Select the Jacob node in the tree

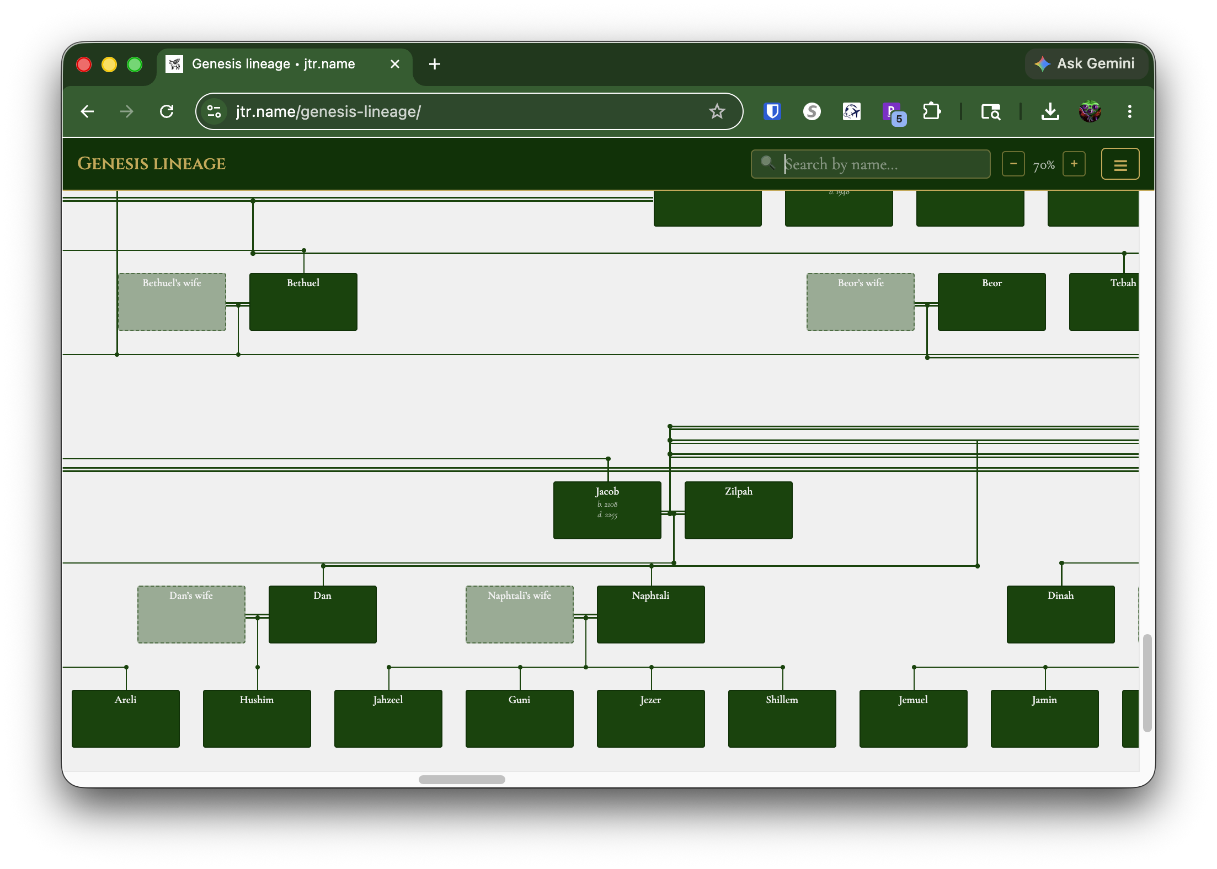(x=607, y=510)
